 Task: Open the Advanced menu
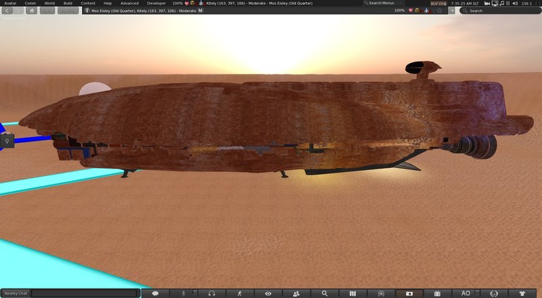pos(129,3)
